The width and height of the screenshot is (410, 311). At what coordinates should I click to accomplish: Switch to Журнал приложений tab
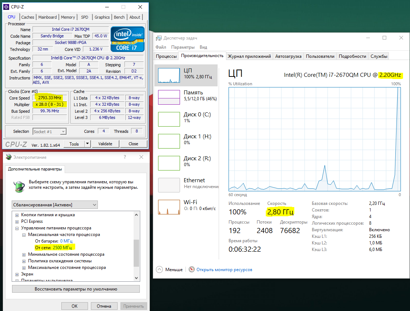click(x=249, y=56)
